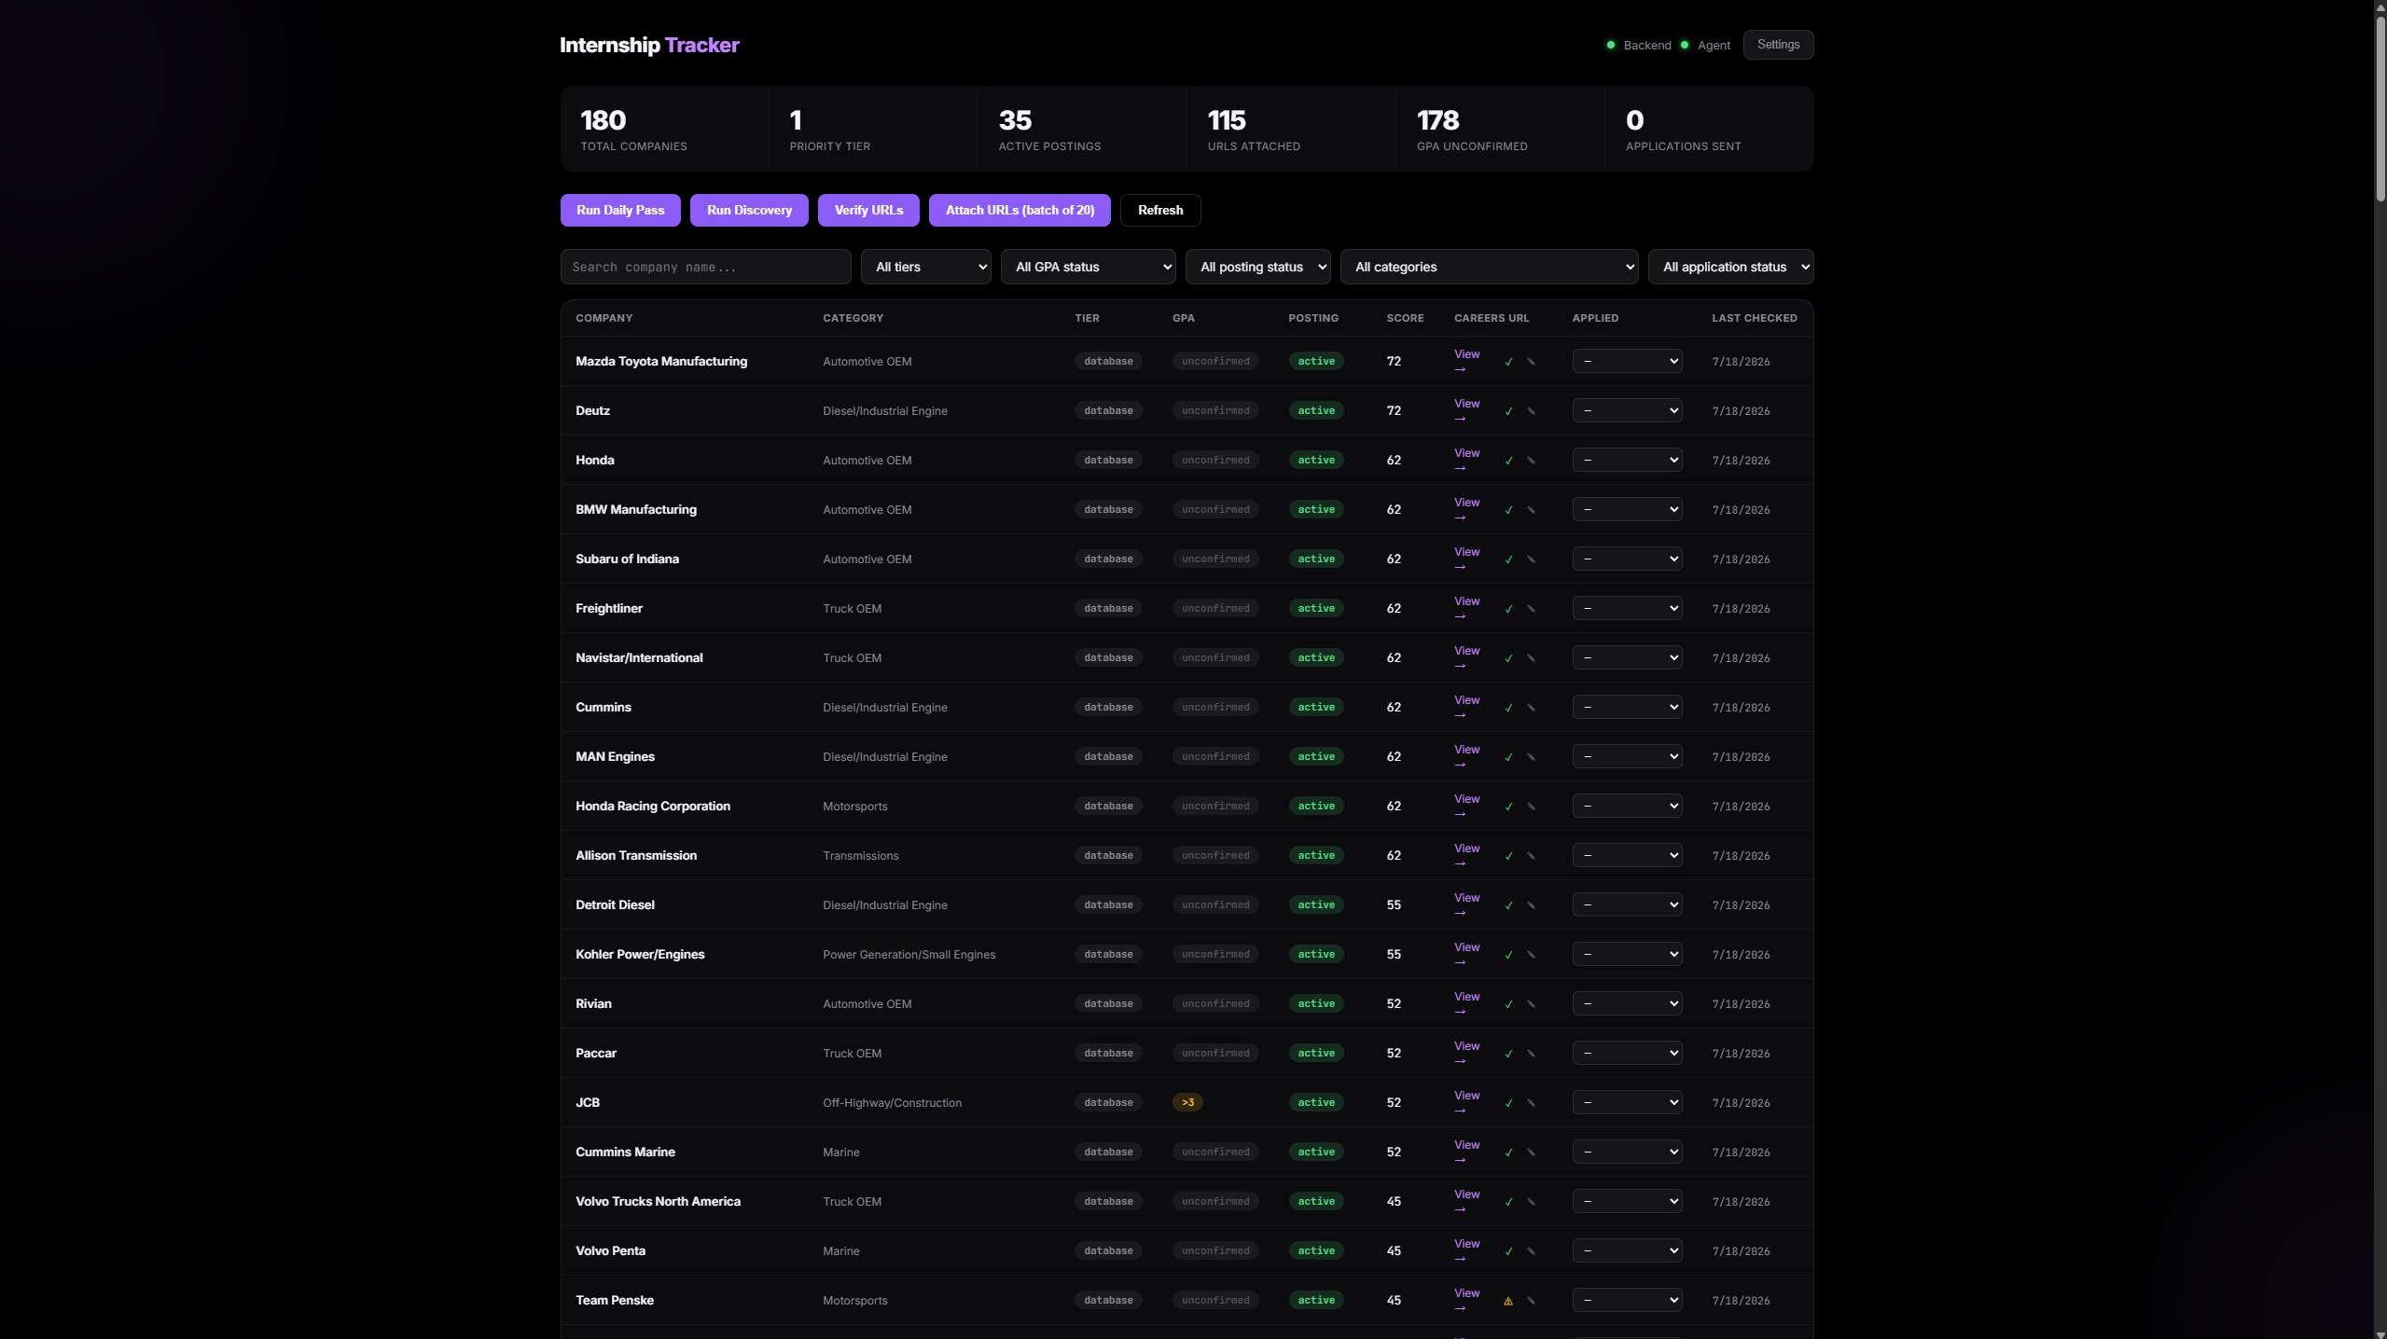Click pencil icon for Honda Racing Corporation
This screenshot has width=2387, height=1339.
(x=1531, y=807)
